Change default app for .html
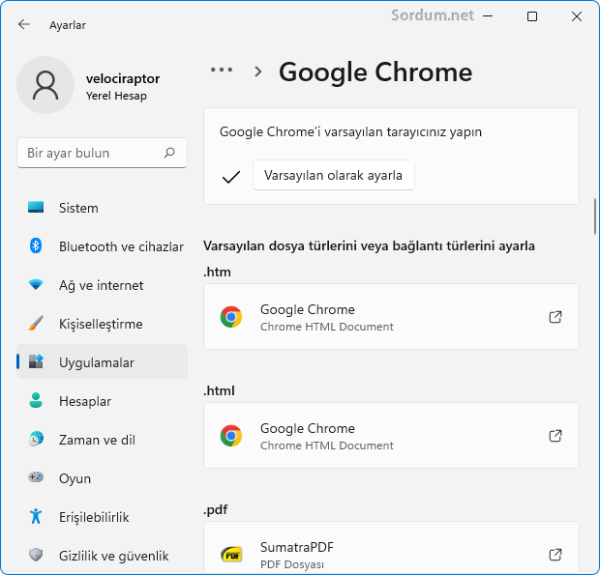The width and height of the screenshot is (600, 575). pos(391,435)
